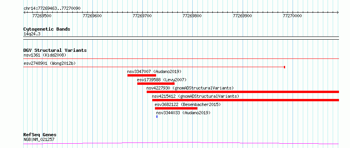Click the 14q24.3 band label

coord(32,34)
